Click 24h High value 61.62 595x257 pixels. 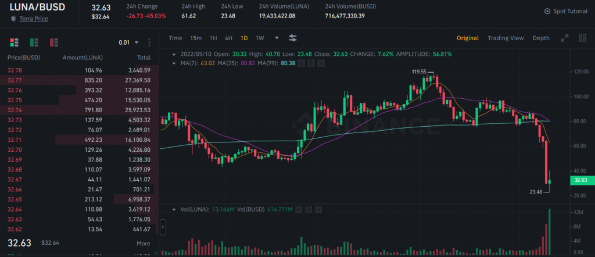pos(189,16)
